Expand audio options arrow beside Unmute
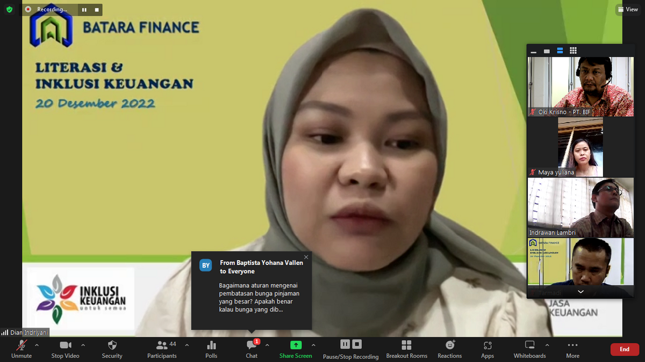 coord(37,345)
